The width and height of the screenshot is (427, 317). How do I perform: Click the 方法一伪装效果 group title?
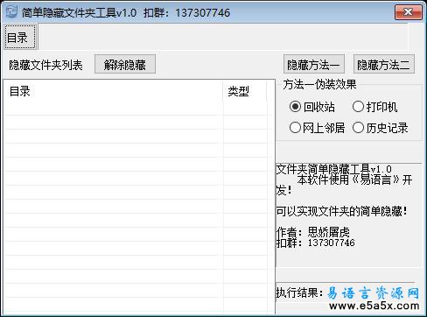pyautogui.click(x=319, y=85)
